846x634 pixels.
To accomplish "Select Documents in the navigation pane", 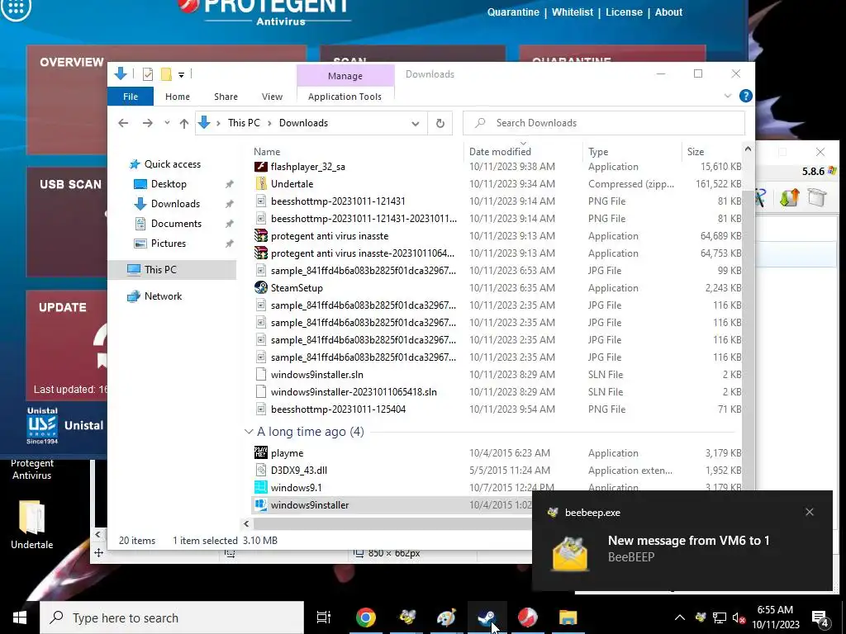I will pos(176,224).
